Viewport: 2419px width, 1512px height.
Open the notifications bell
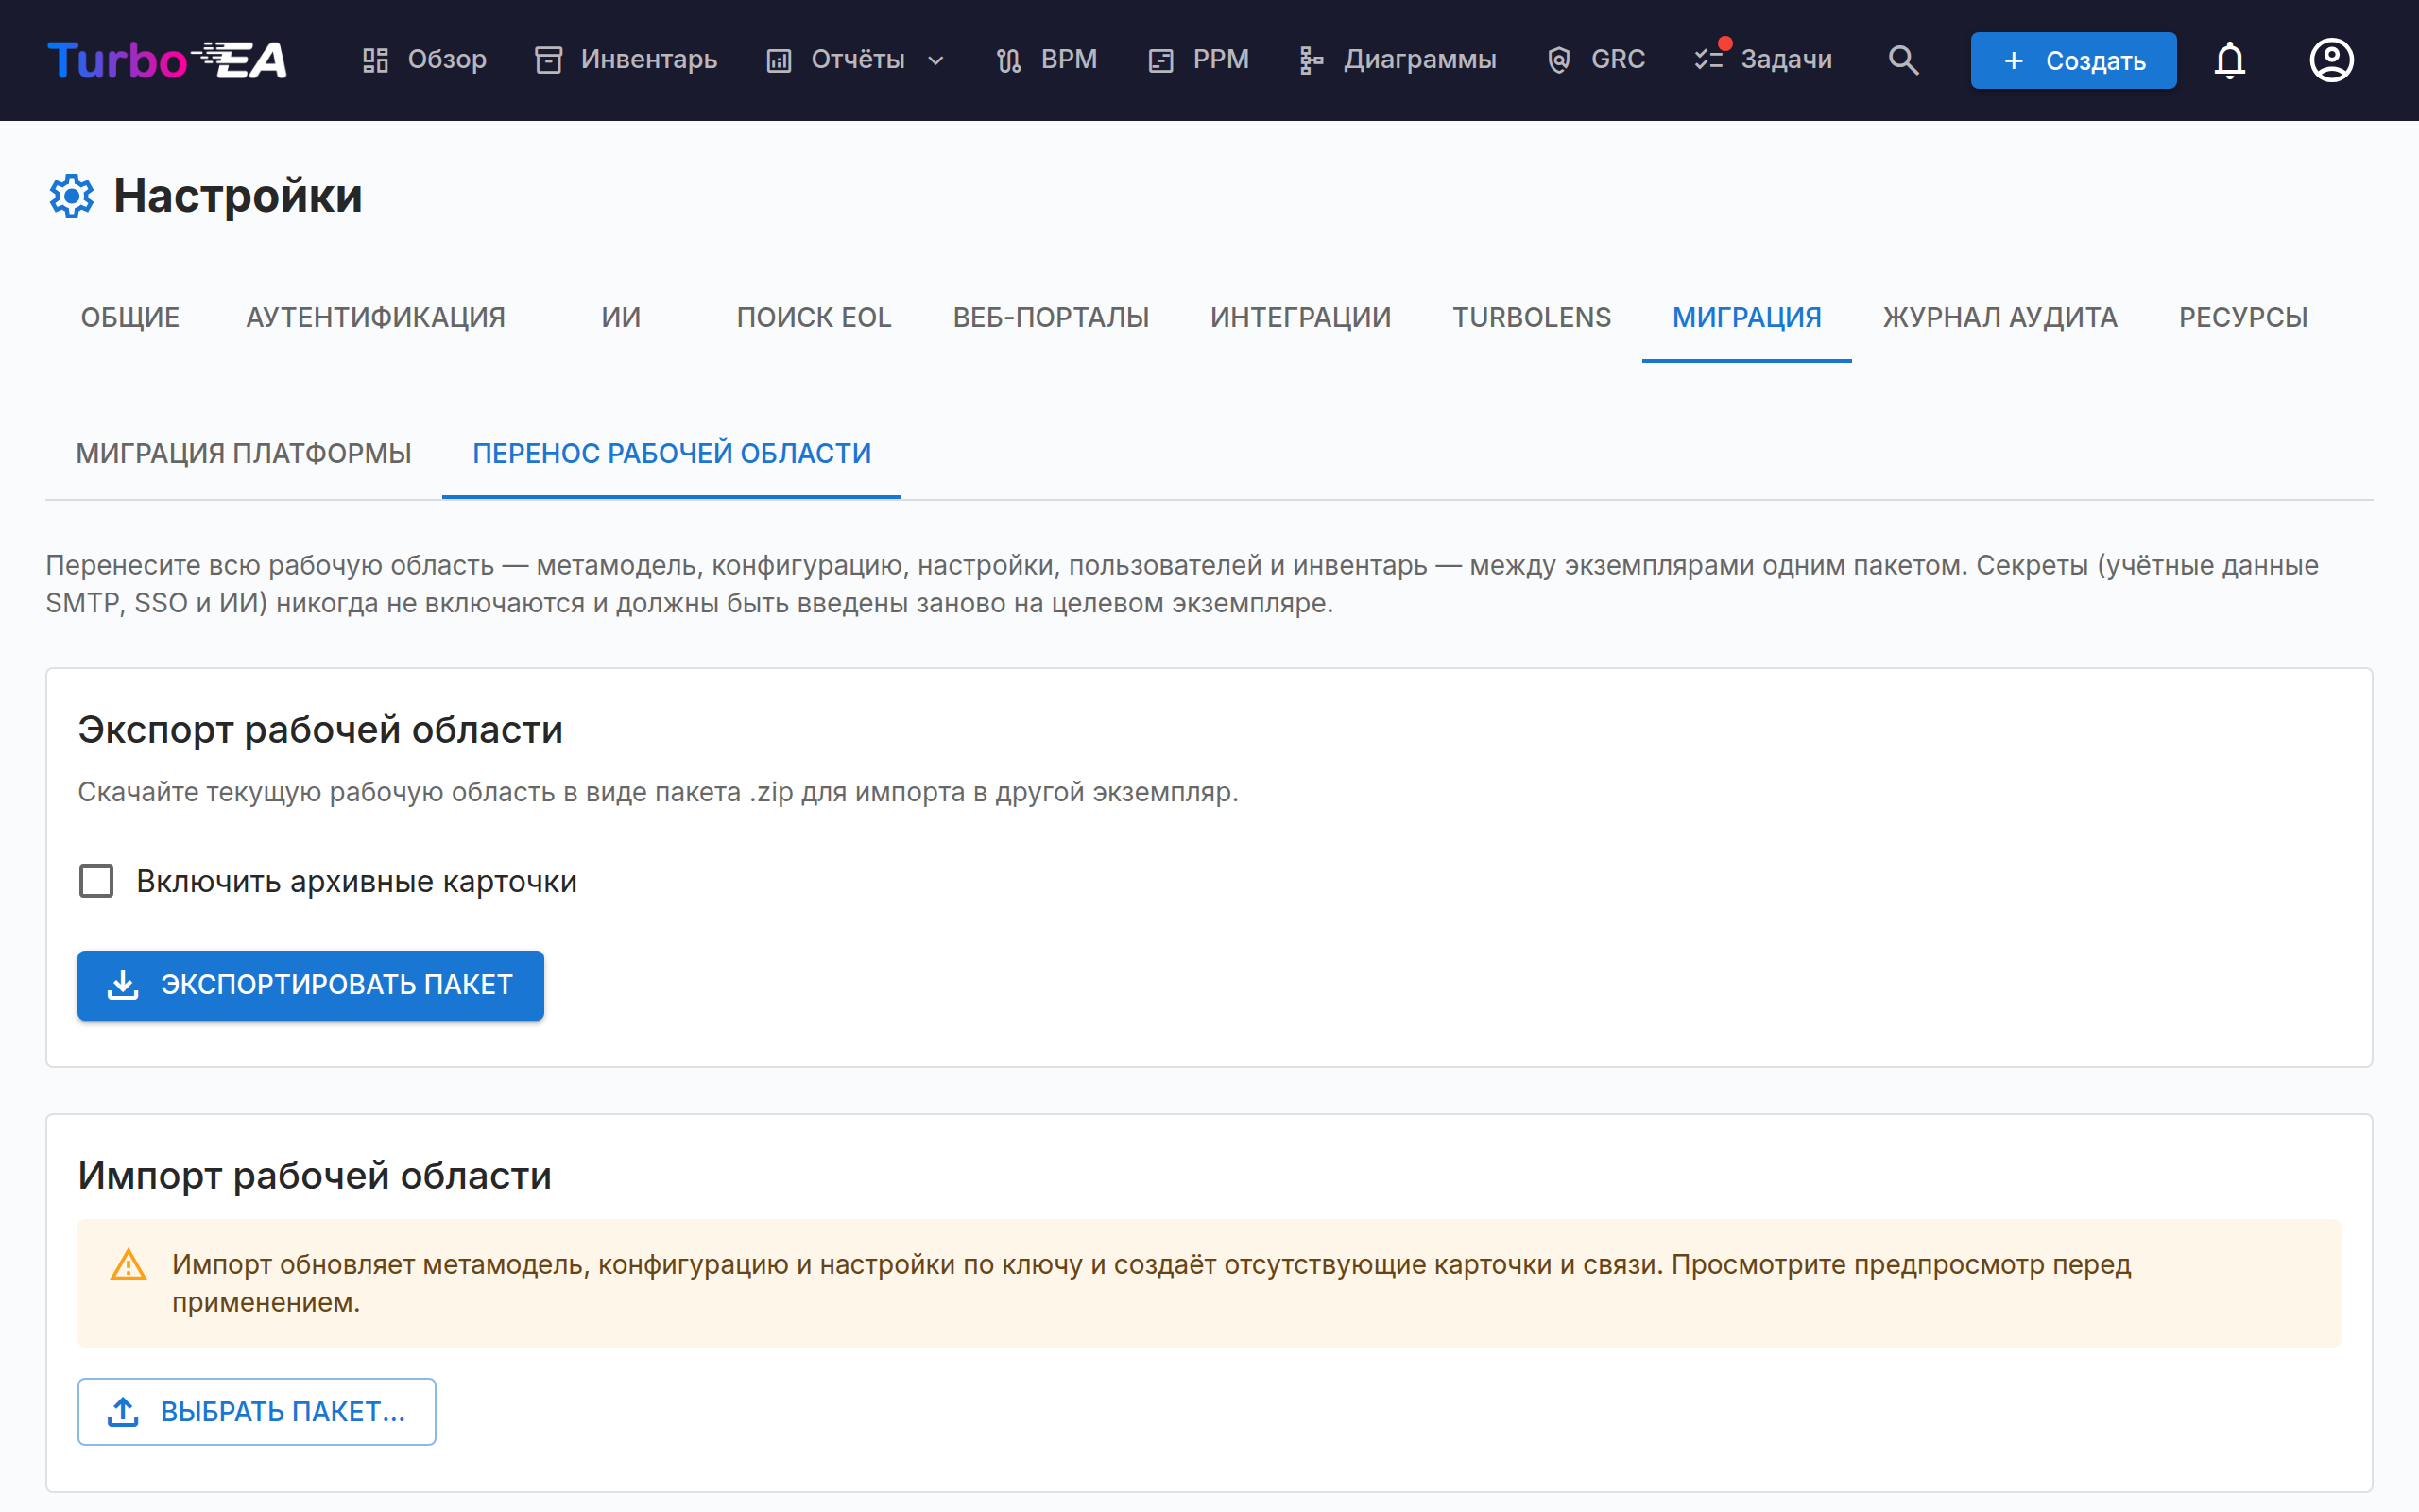pos(2229,60)
